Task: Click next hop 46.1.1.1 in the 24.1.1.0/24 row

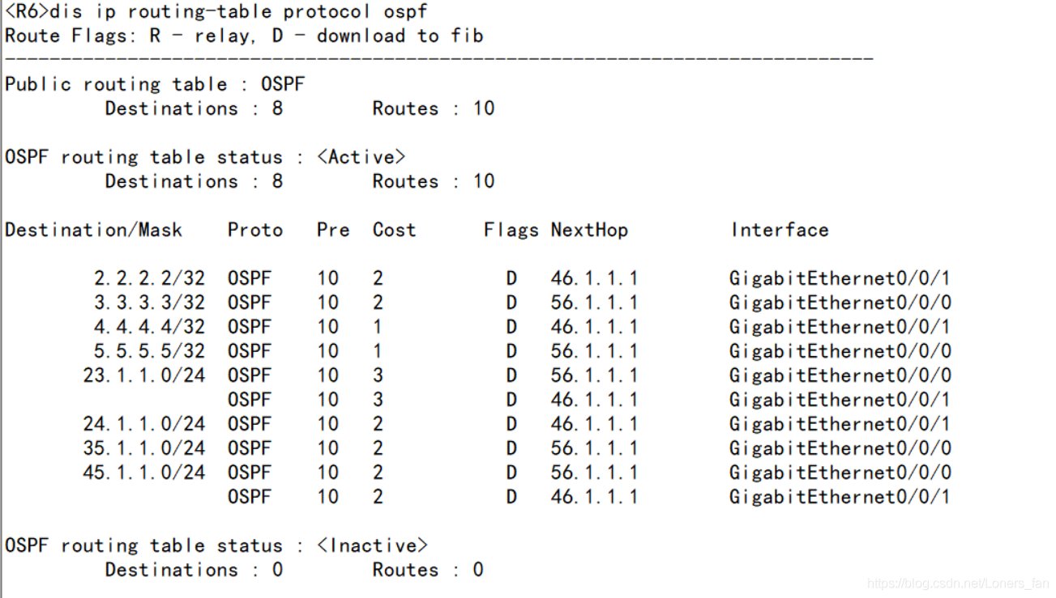Action: point(594,424)
